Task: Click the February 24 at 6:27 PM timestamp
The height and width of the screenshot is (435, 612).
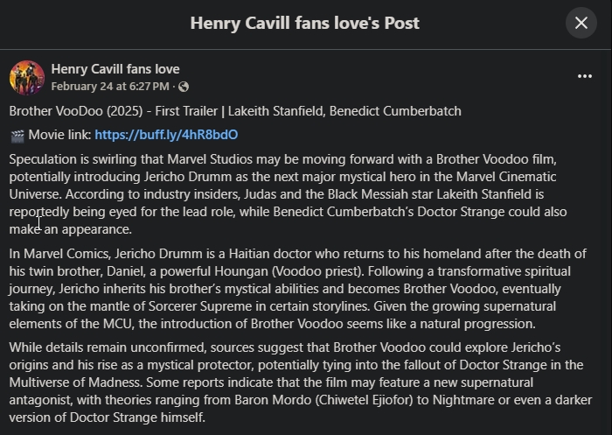Action: coord(109,87)
